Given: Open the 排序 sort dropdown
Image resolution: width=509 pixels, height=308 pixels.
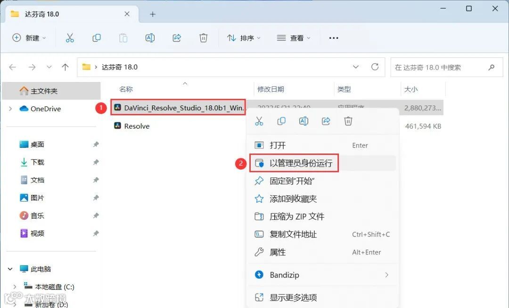Looking at the screenshot, I should (244, 38).
